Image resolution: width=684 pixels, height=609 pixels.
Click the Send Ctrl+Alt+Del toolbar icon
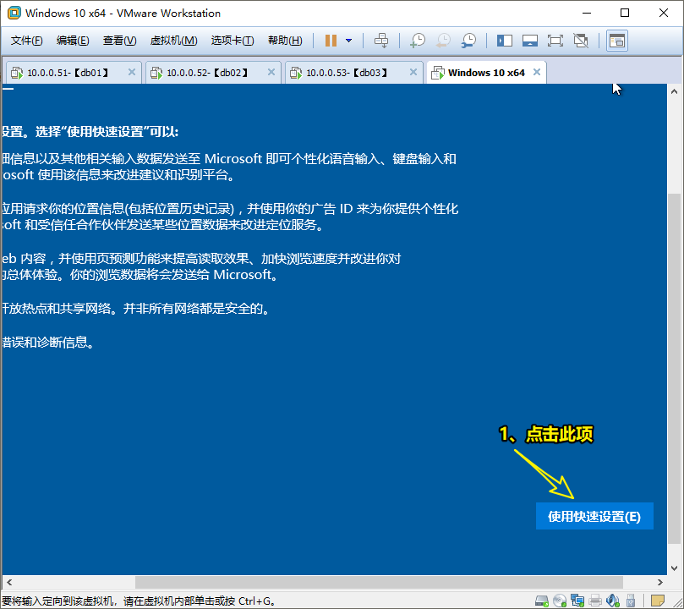(x=381, y=41)
